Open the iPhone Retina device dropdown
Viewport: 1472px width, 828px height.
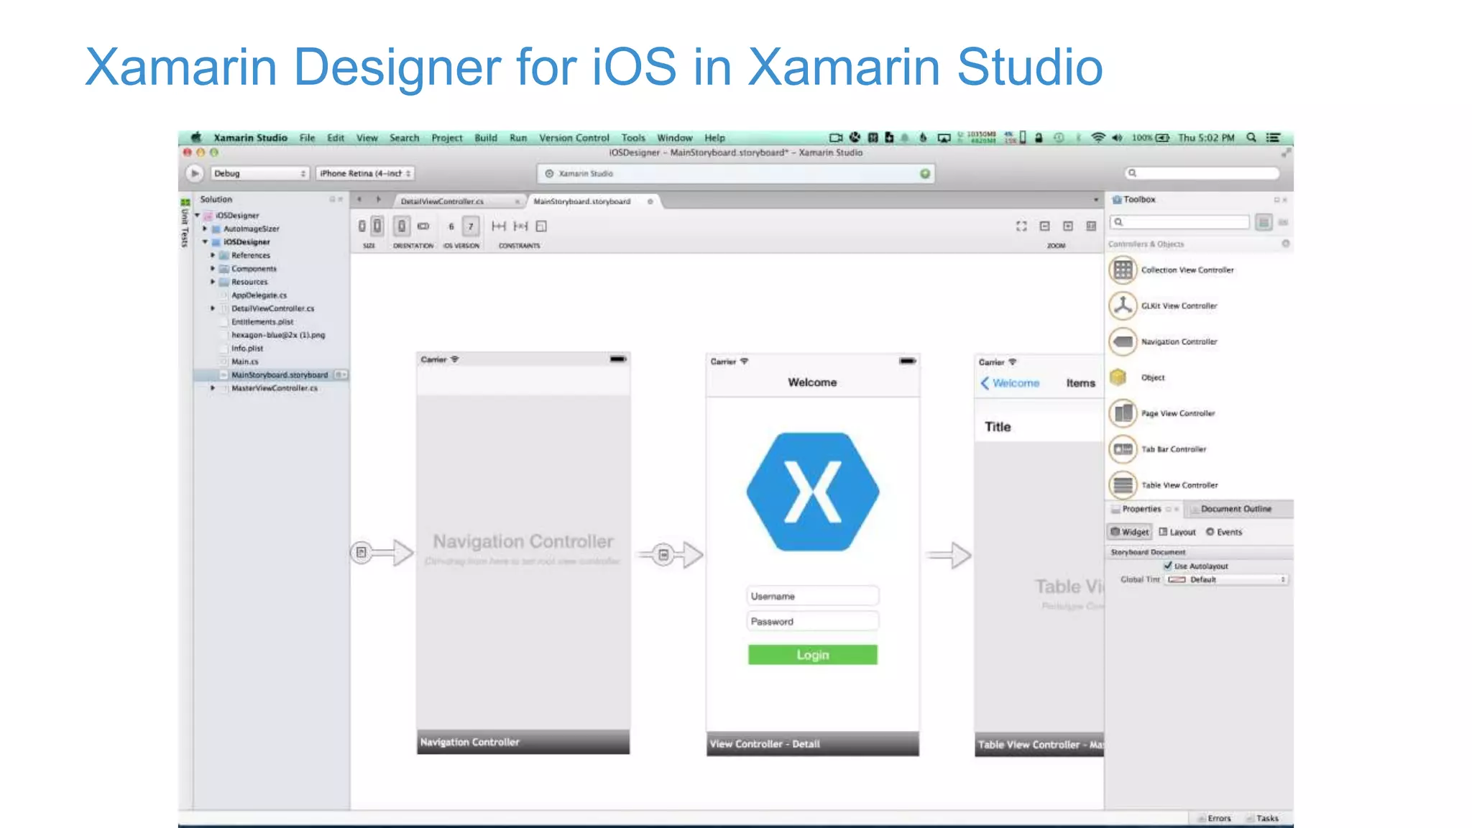pos(365,173)
